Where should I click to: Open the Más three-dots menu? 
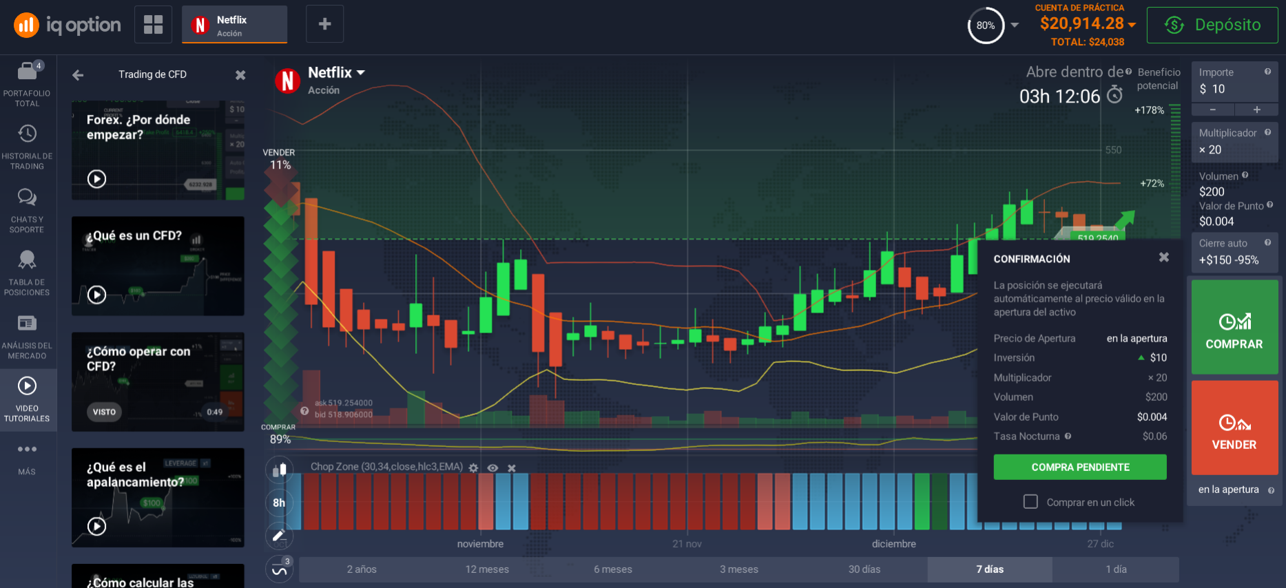tap(27, 449)
